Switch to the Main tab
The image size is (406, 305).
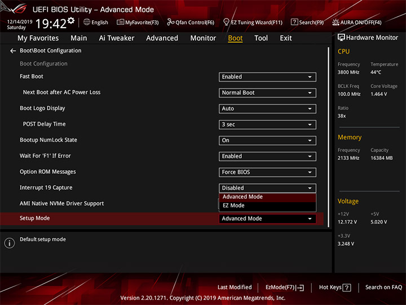(79, 38)
